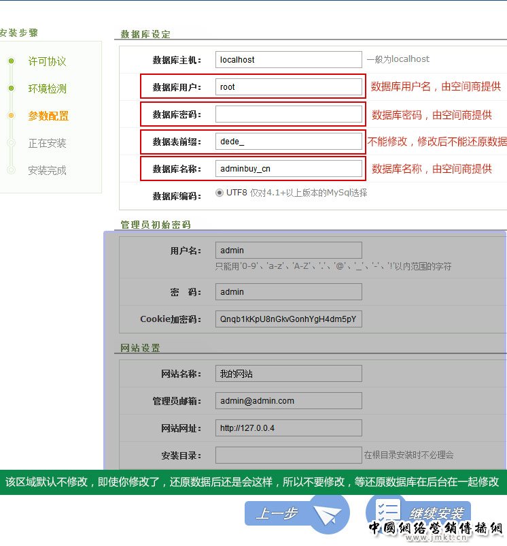507x546 pixels.
Task: Click the 网站网址 http://127.0.0.4 field
Action: point(288,428)
